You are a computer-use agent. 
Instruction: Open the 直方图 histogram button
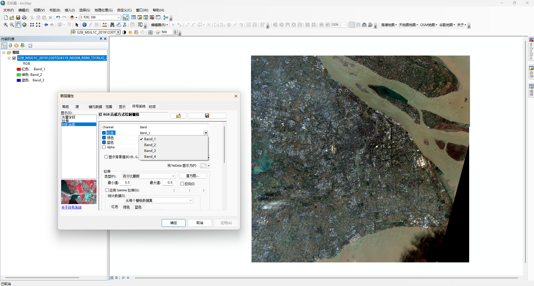[x=193, y=176]
